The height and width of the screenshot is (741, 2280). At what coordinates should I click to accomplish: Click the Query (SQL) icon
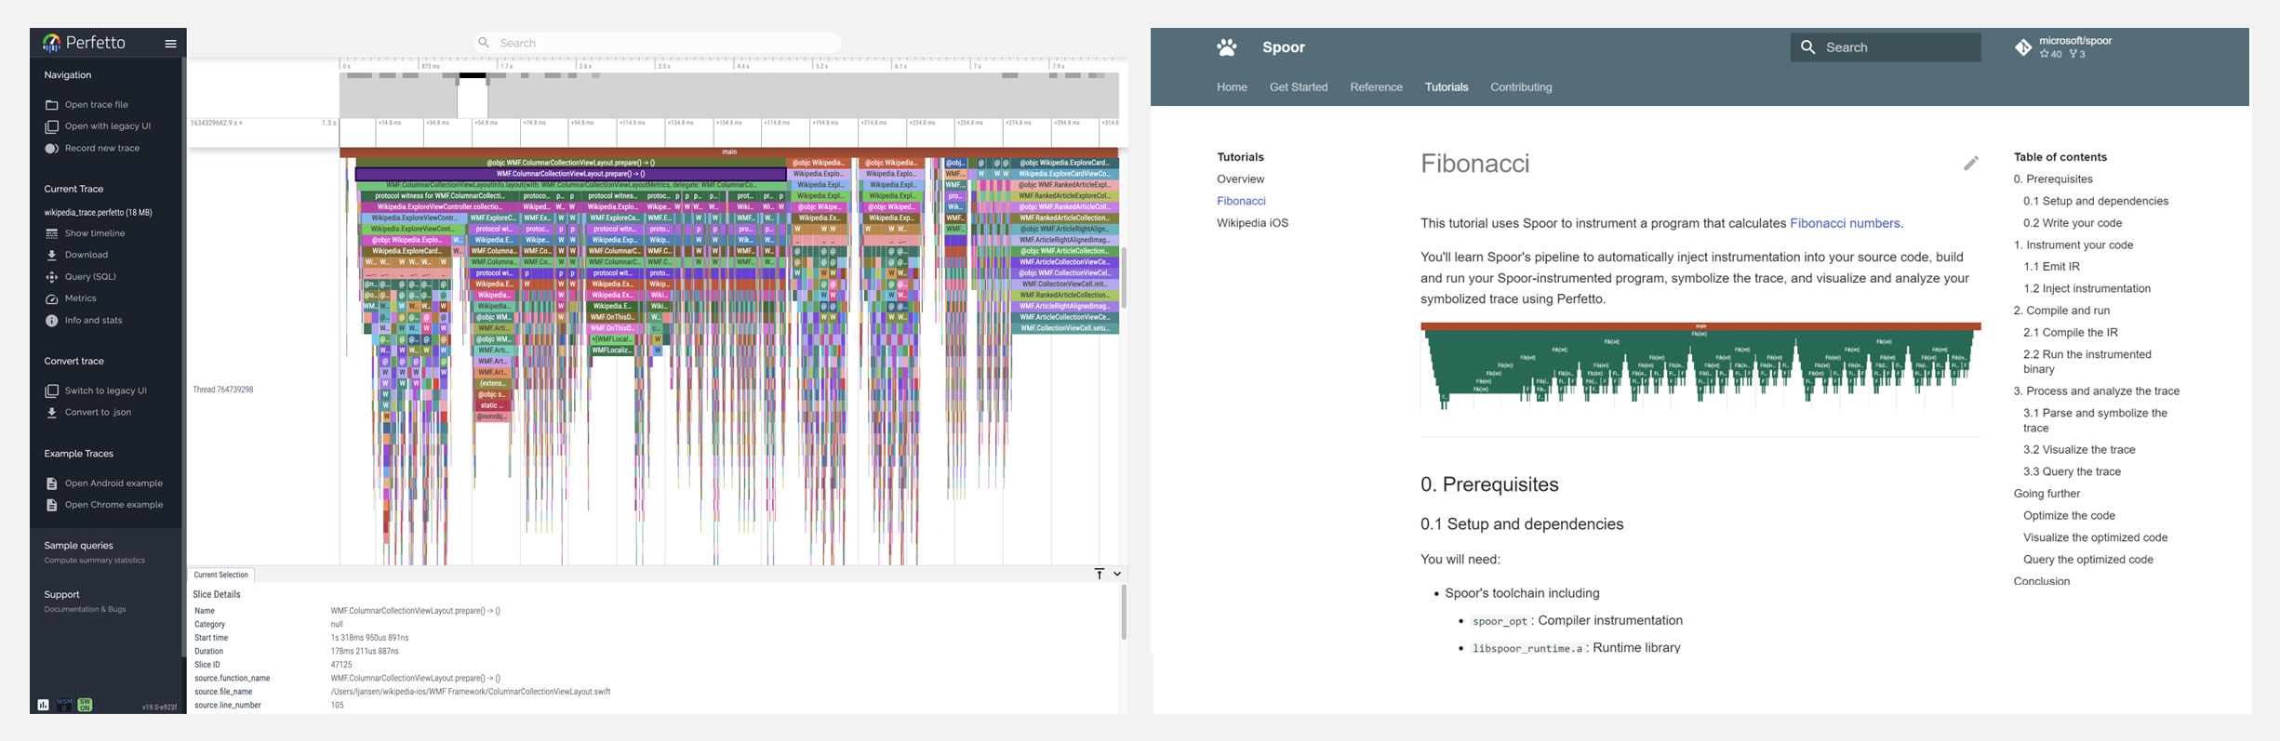tap(52, 277)
